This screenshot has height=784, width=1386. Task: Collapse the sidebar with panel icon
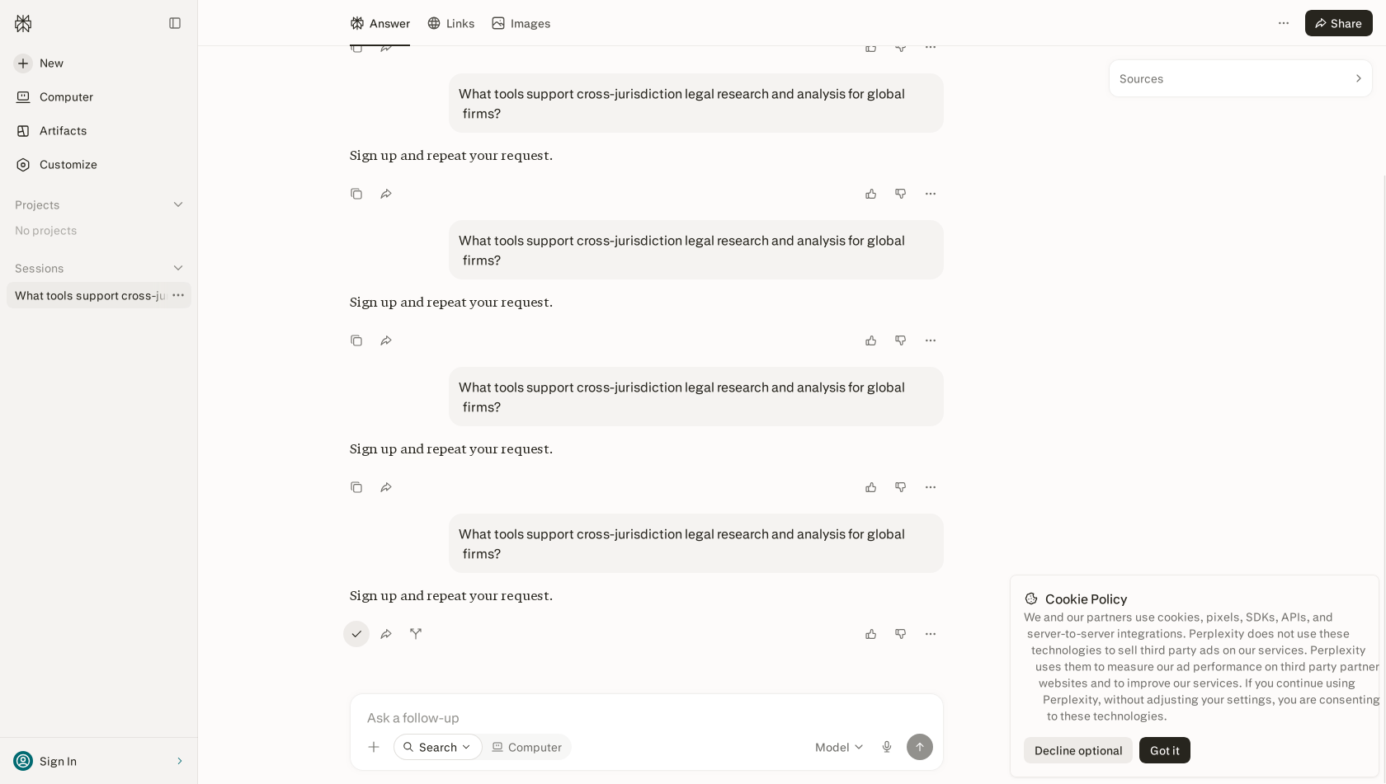(x=175, y=23)
